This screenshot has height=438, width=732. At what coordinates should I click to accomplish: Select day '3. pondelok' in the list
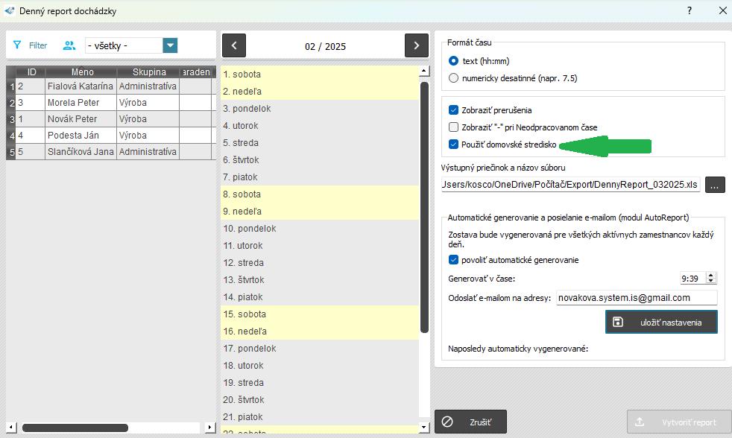pyautogui.click(x=247, y=109)
